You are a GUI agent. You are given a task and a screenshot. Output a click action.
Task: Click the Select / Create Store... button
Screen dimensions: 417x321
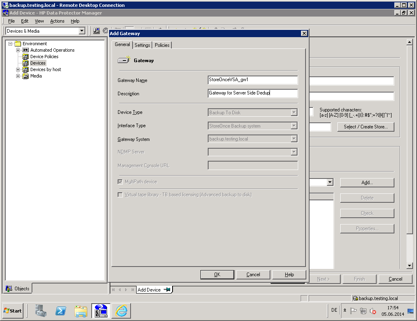pyautogui.click(x=366, y=127)
